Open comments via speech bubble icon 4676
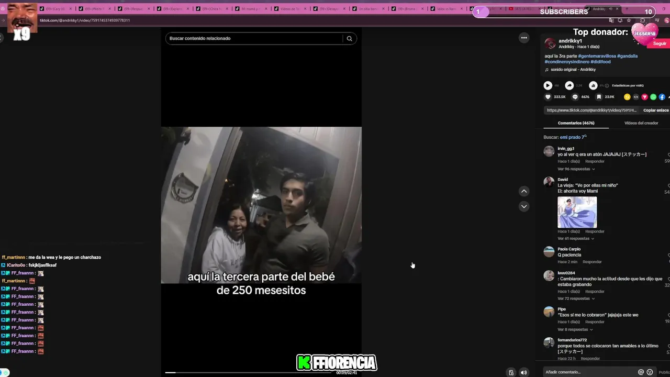The width and height of the screenshot is (670, 377). coord(575,97)
